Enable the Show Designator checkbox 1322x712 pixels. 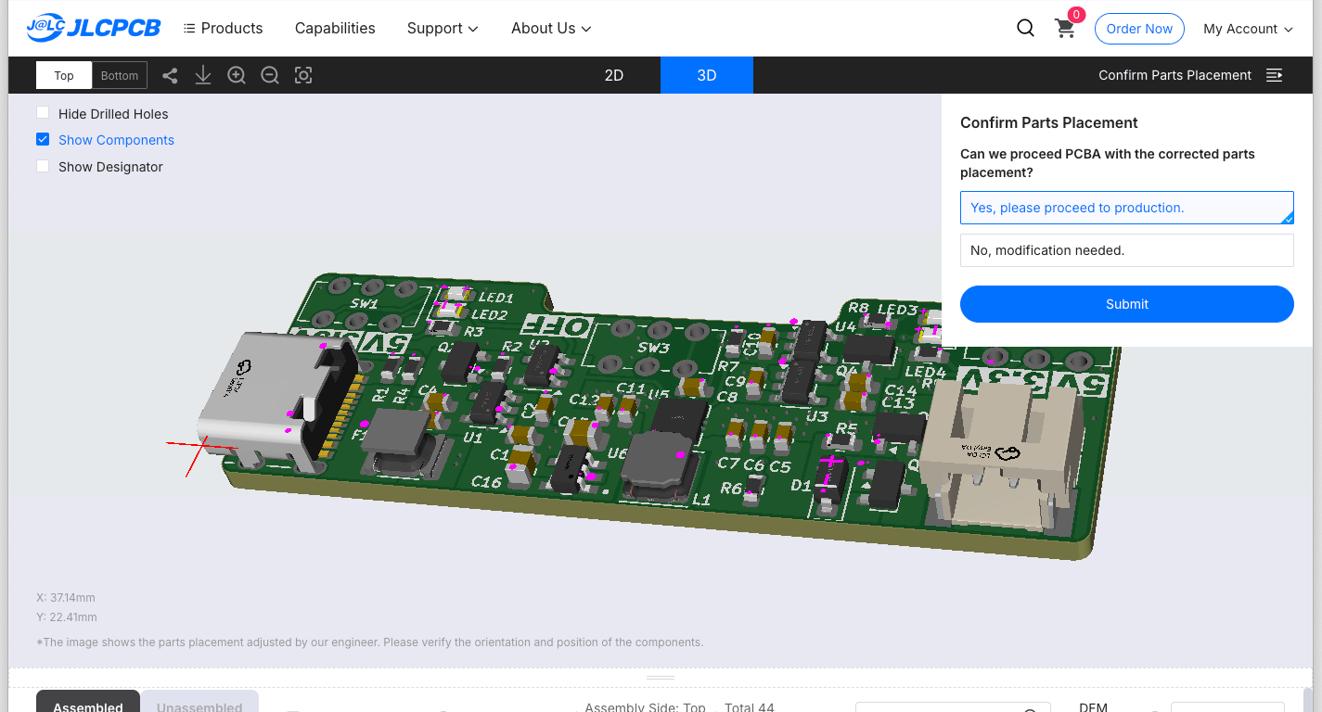click(x=43, y=167)
